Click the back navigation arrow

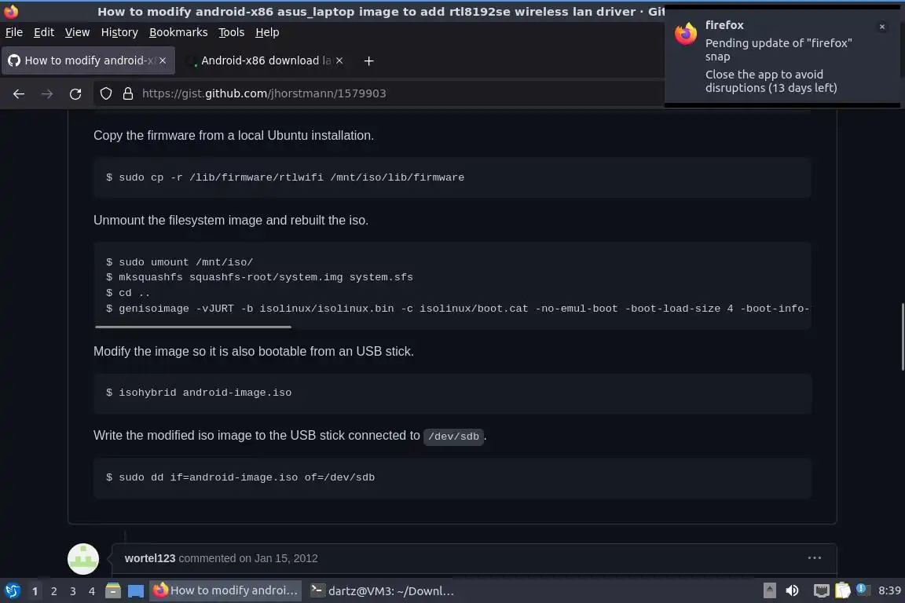point(19,93)
